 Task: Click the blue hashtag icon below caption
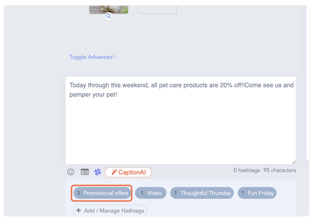[98, 172]
